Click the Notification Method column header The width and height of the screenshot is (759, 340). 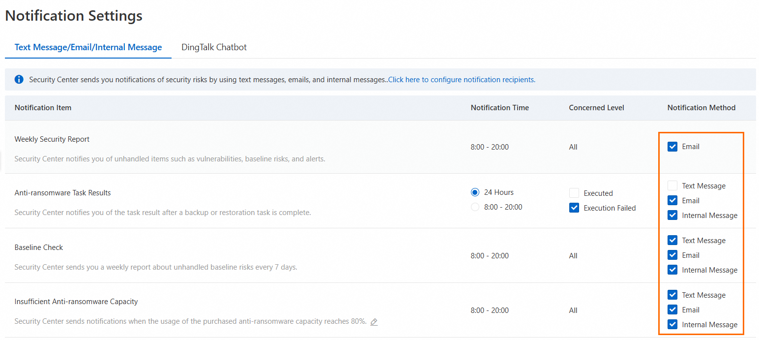tap(701, 108)
